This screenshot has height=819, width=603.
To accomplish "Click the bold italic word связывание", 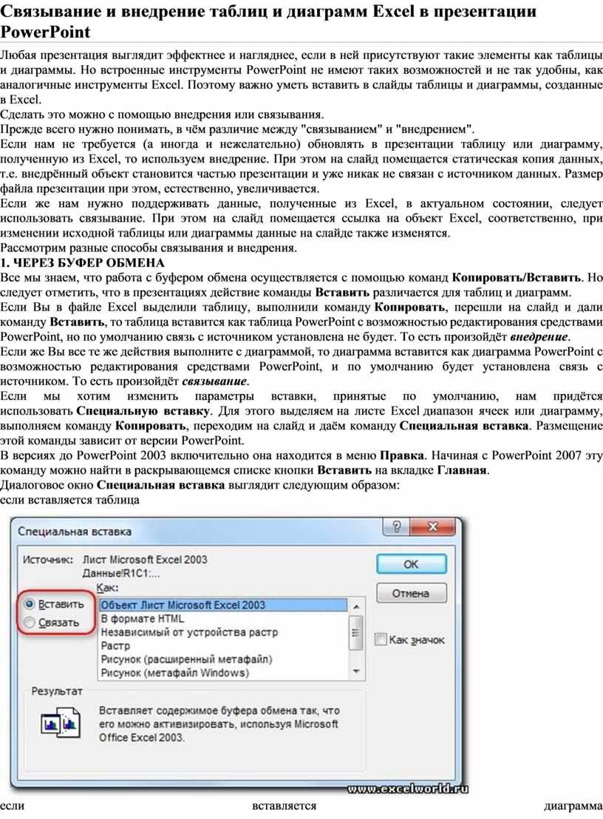I will pos(214,381).
